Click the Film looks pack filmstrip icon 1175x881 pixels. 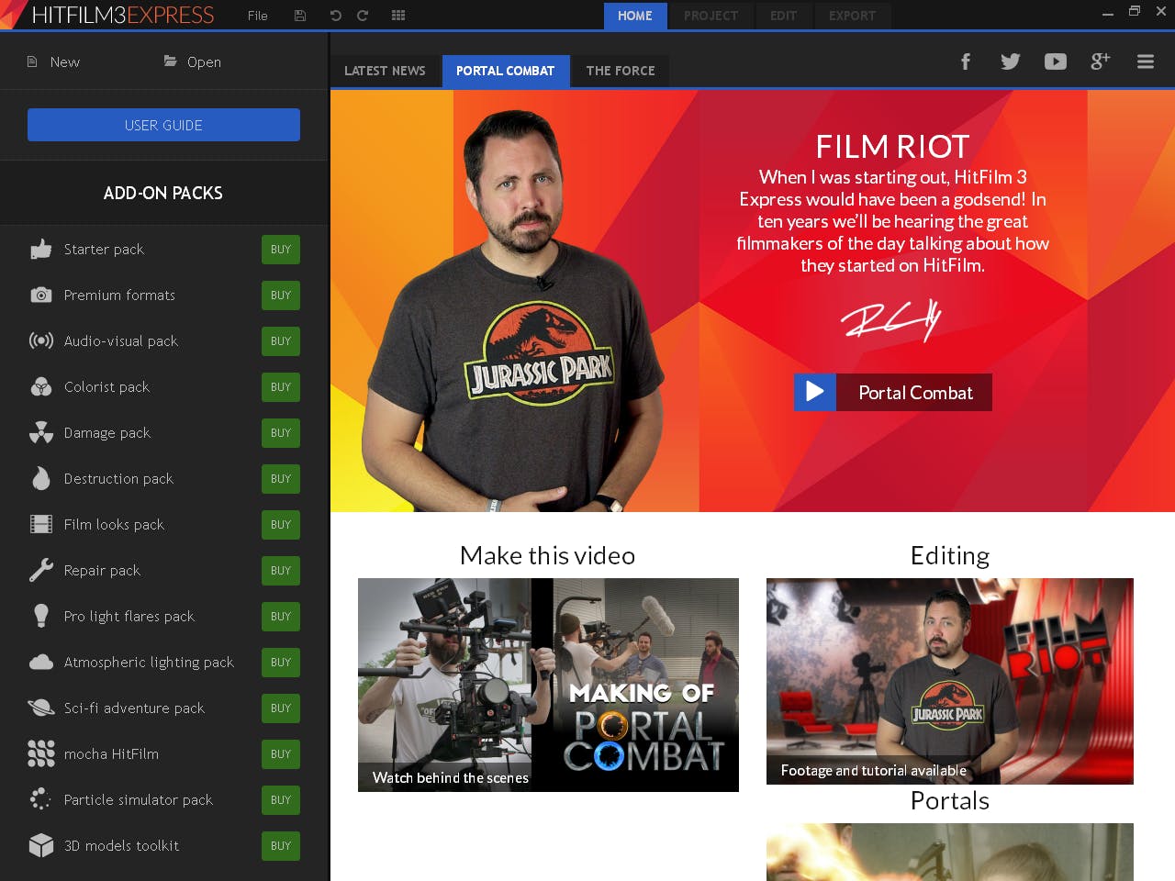coord(41,524)
